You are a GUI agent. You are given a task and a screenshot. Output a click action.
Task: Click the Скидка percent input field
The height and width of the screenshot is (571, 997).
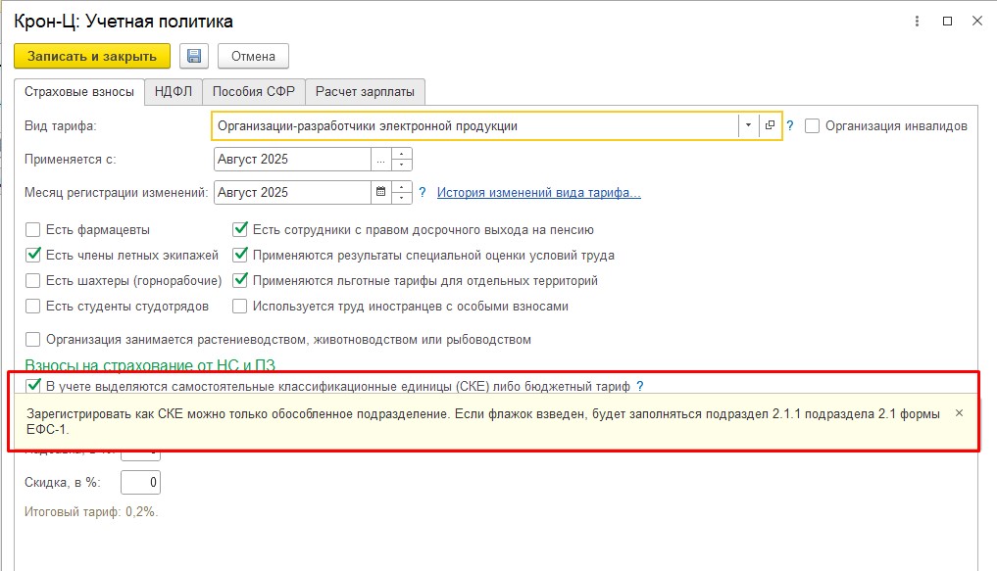tap(140, 483)
